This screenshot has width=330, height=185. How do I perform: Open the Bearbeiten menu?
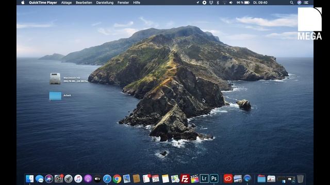pyautogui.click(x=84, y=3)
